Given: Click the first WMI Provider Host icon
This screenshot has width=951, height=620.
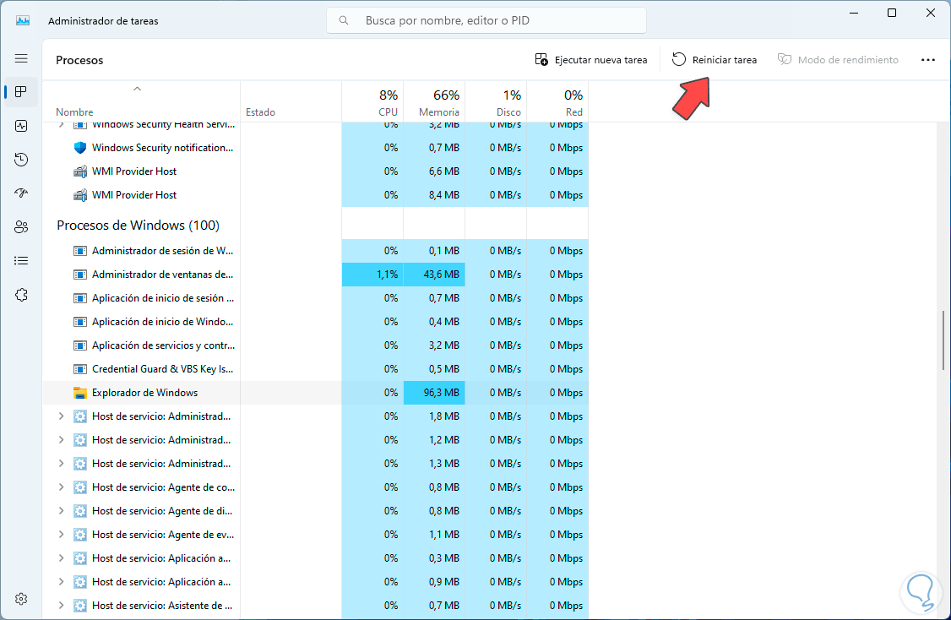Looking at the screenshot, I should [x=80, y=171].
